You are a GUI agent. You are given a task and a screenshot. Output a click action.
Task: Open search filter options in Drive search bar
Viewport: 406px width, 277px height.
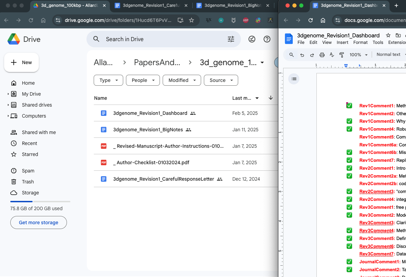[231, 39]
